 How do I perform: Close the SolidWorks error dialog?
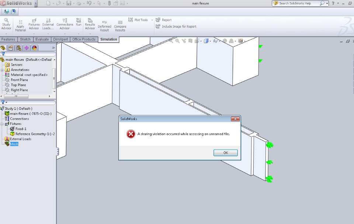pyautogui.click(x=235, y=119)
